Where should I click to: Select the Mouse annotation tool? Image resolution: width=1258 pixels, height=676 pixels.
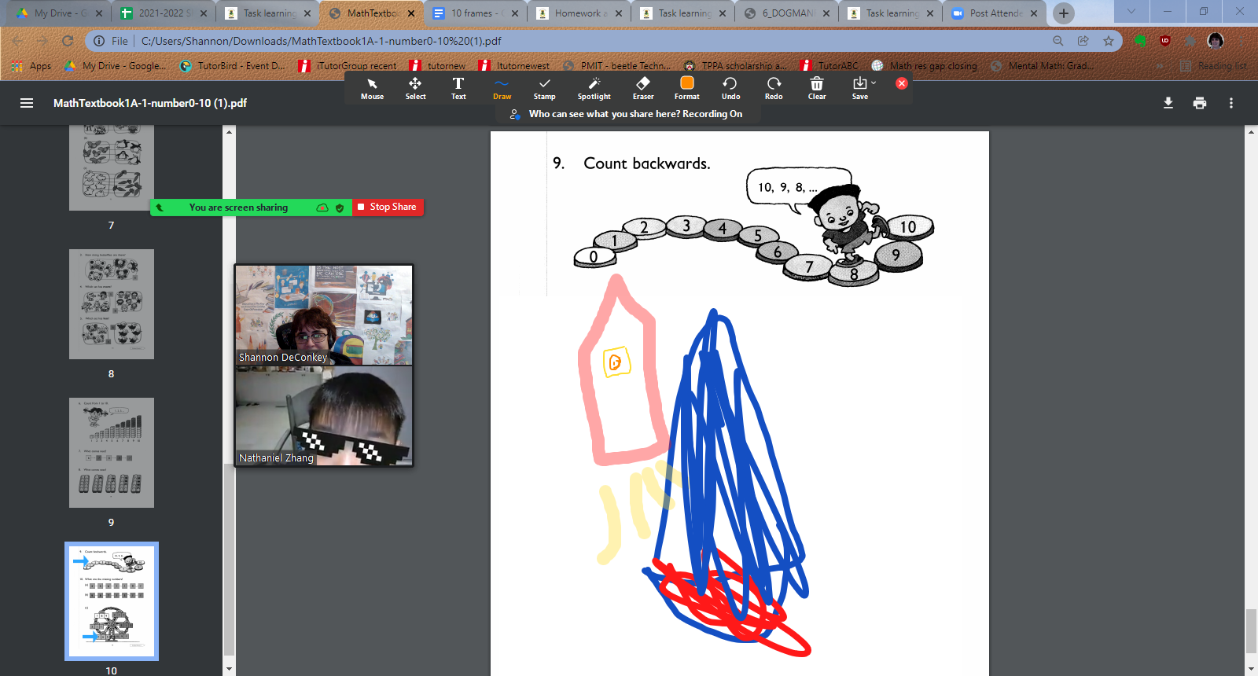372,88
